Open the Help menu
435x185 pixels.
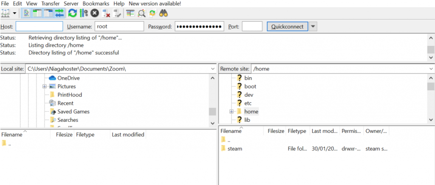tap(119, 3)
